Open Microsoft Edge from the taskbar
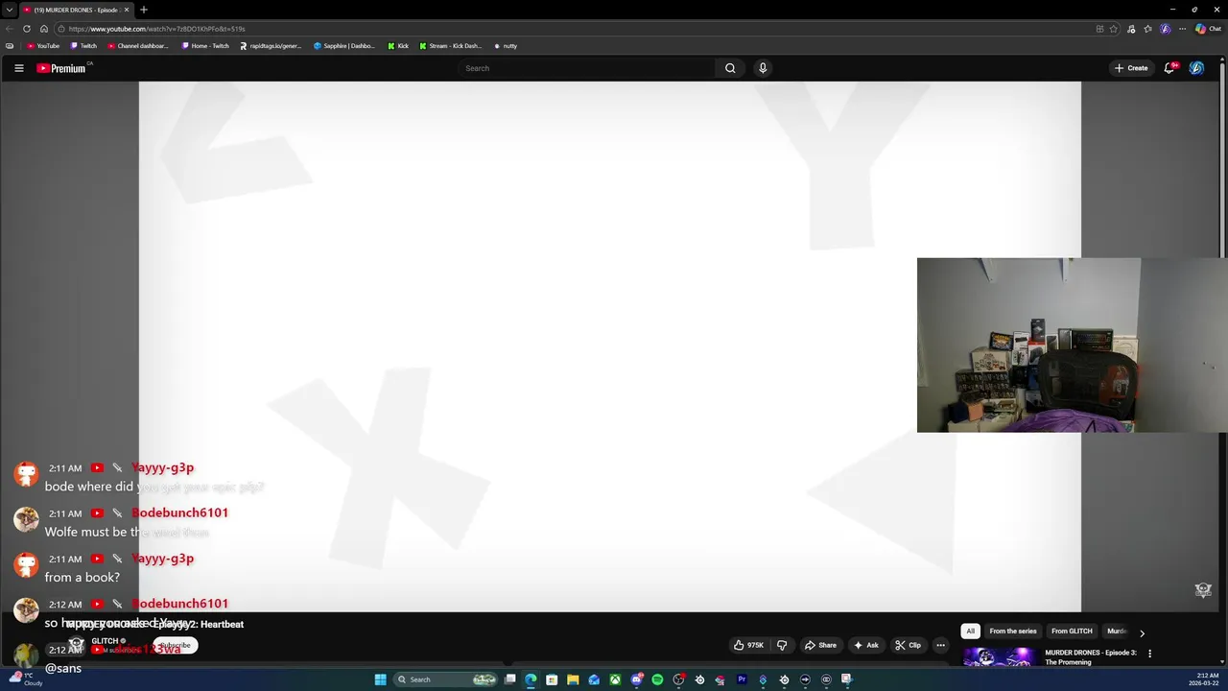This screenshot has height=691, width=1228. tap(531, 679)
